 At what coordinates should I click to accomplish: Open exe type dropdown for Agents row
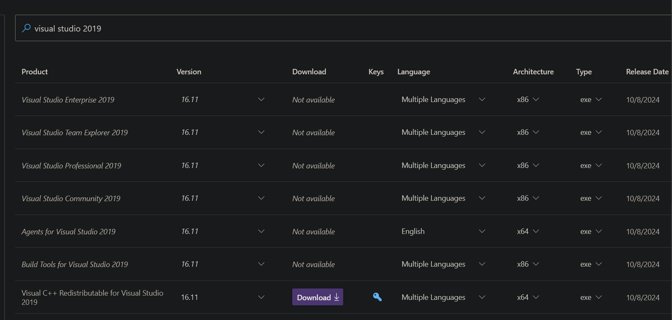(x=591, y=231)
